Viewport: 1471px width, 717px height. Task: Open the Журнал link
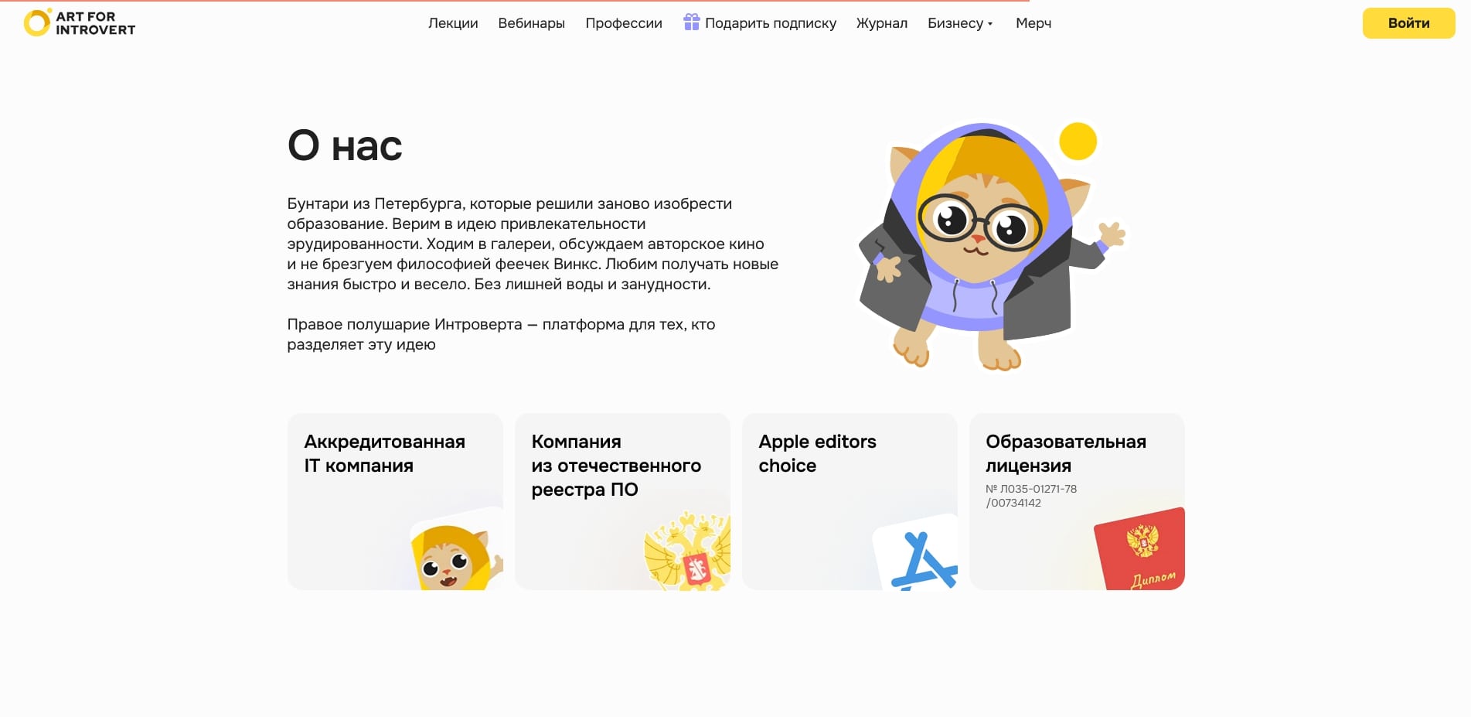(881, 23)
